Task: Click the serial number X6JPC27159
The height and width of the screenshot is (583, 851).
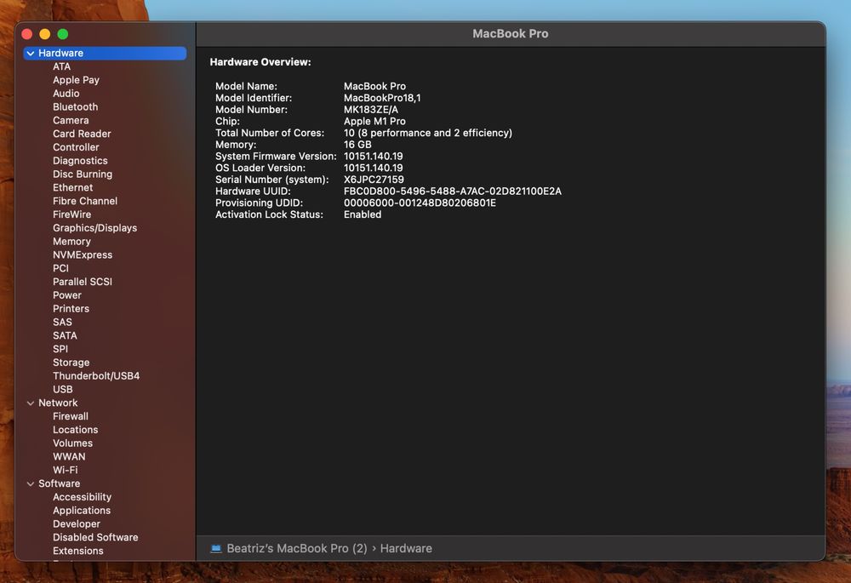Action: point(374,180)
